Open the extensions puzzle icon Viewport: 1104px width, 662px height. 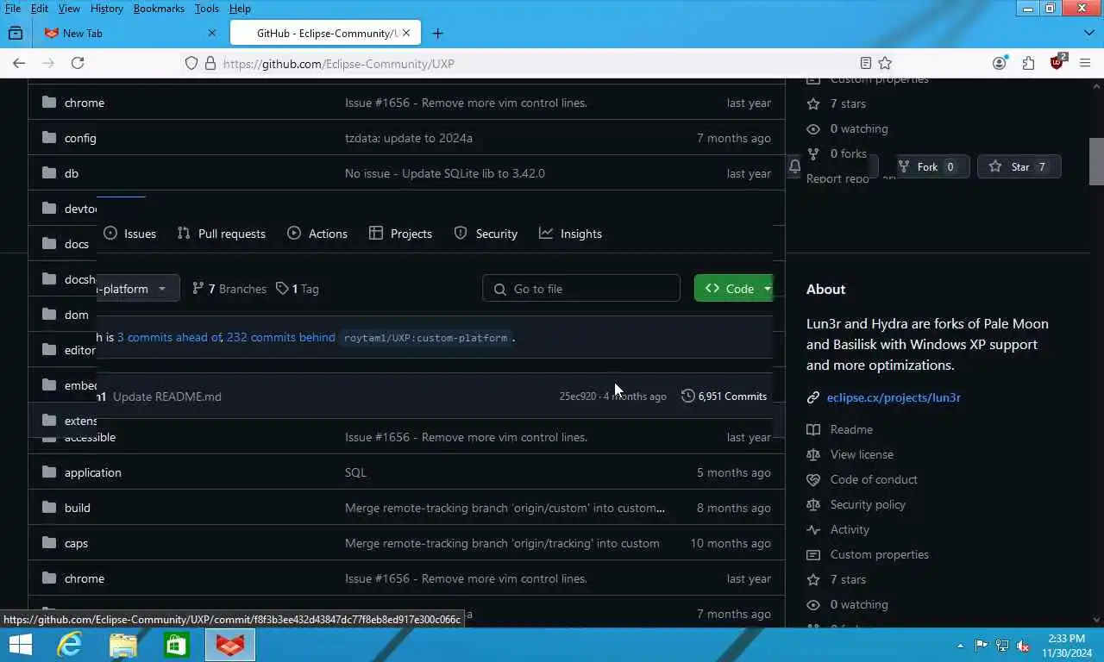coord(1028,63)
